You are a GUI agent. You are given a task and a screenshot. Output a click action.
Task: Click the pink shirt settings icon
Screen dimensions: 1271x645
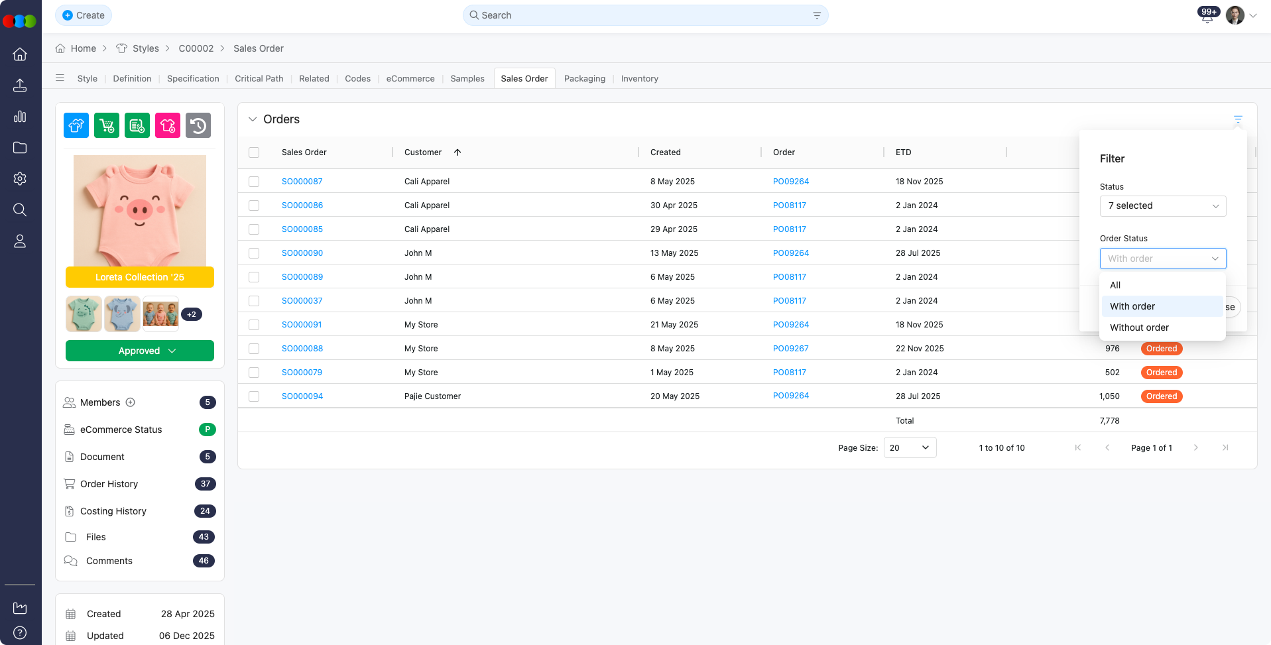click(168, 125)
